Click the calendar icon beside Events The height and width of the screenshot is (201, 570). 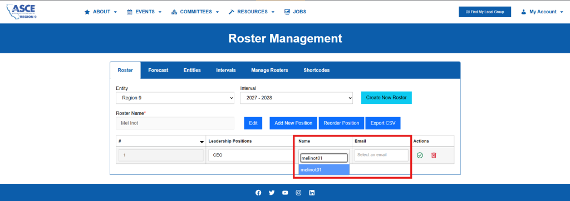pyautogui.click(x=129, y=12)
